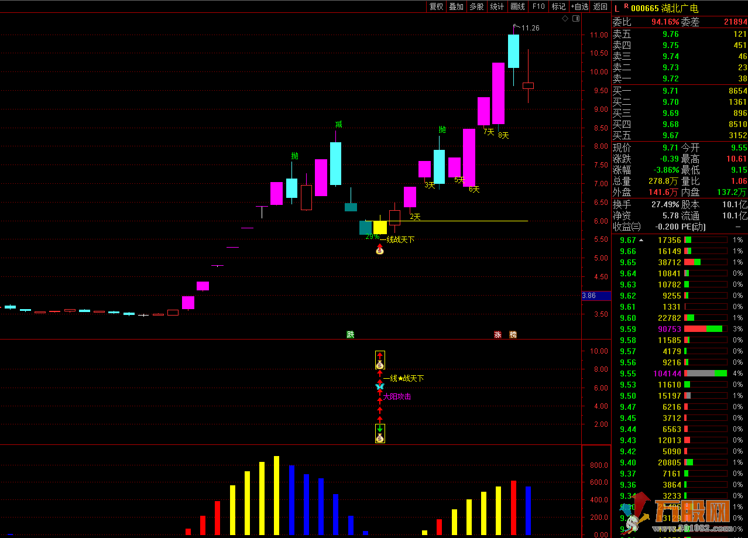Click the R badge beside stock code

coord(626,6)
